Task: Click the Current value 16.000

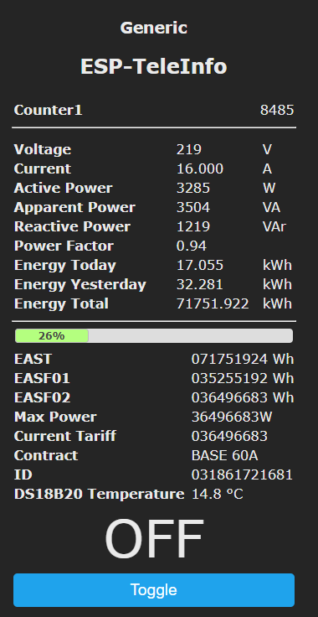Action: 200,169
